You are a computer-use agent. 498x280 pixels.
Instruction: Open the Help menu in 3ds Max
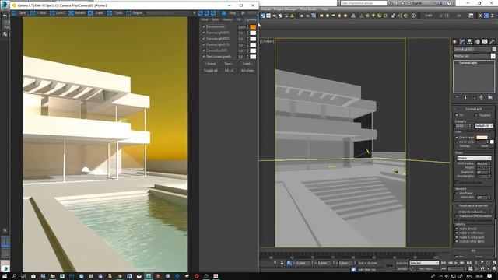(x=324, y=9)
